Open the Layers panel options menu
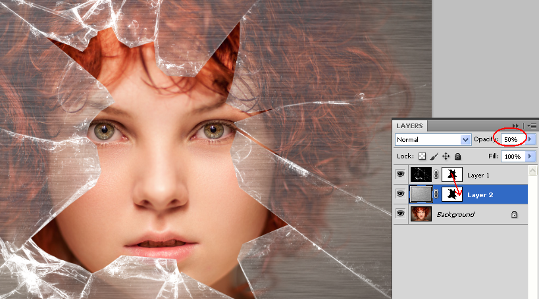Screen dimensions: 539x299 (x=532, y=126)
